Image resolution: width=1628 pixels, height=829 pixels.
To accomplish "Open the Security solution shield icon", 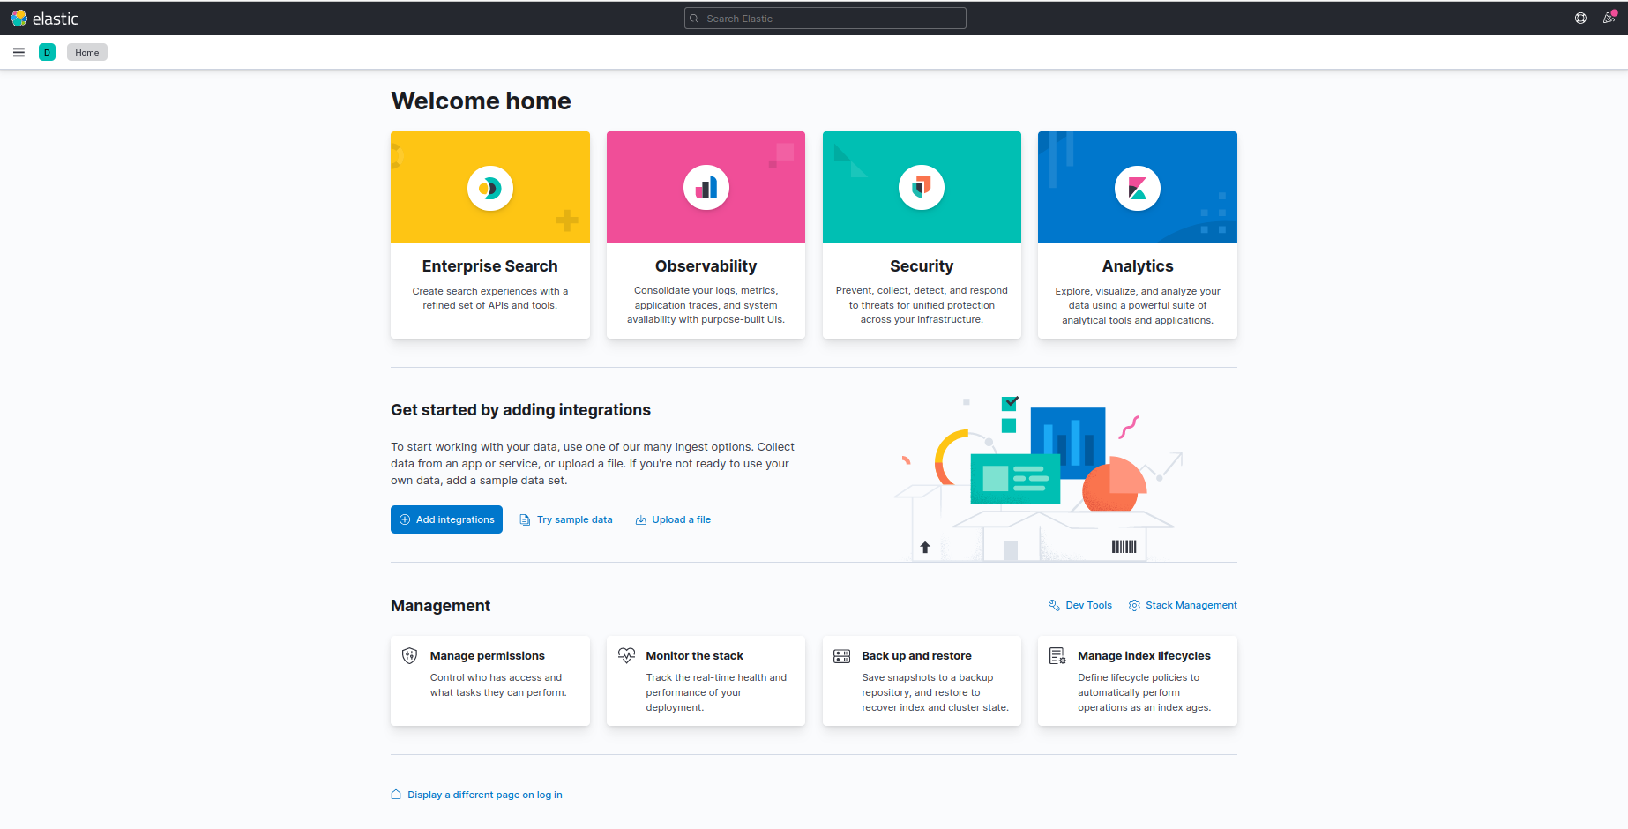I will click(x=922, y=187).
